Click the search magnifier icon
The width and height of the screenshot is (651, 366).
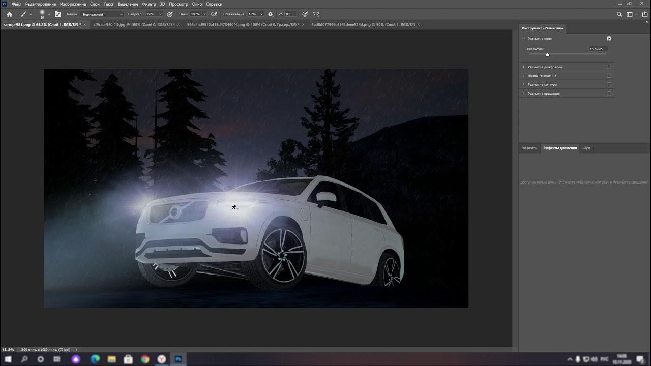[x=619, y=14]
